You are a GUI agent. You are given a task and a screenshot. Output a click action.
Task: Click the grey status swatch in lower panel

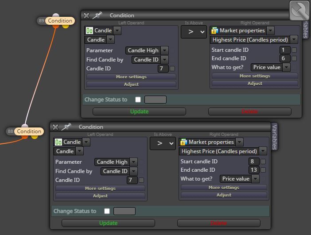124,211
